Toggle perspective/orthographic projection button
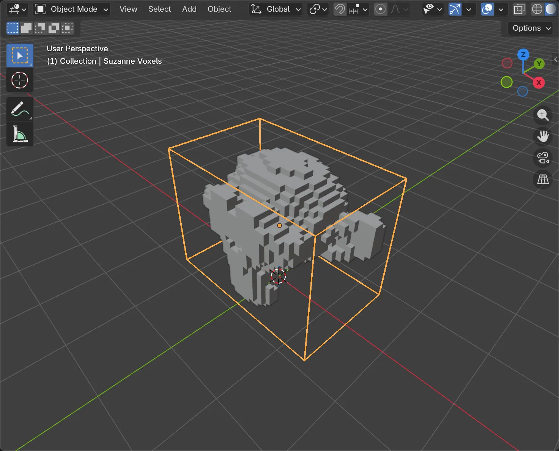 [x=543, y=179]
